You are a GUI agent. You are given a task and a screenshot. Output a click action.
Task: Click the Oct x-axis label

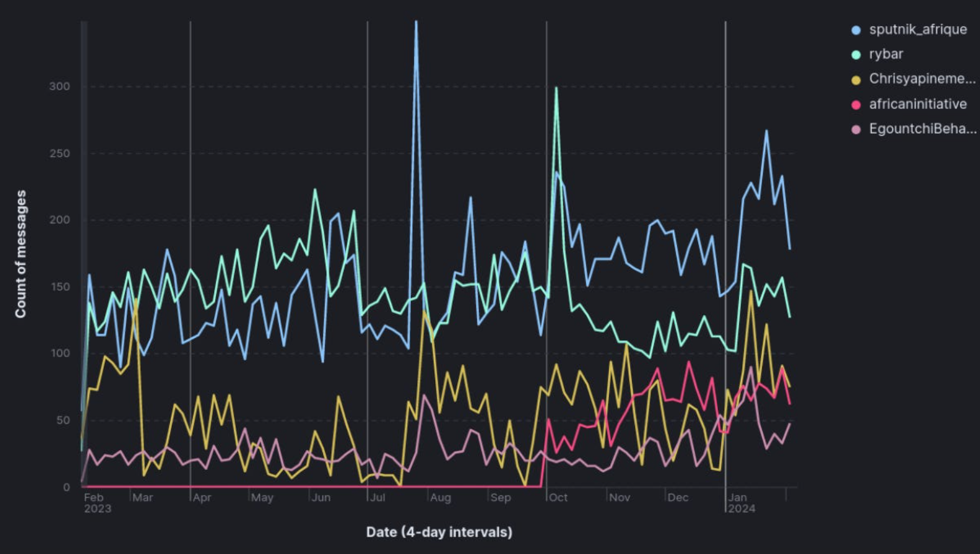[x=558, y=497]
